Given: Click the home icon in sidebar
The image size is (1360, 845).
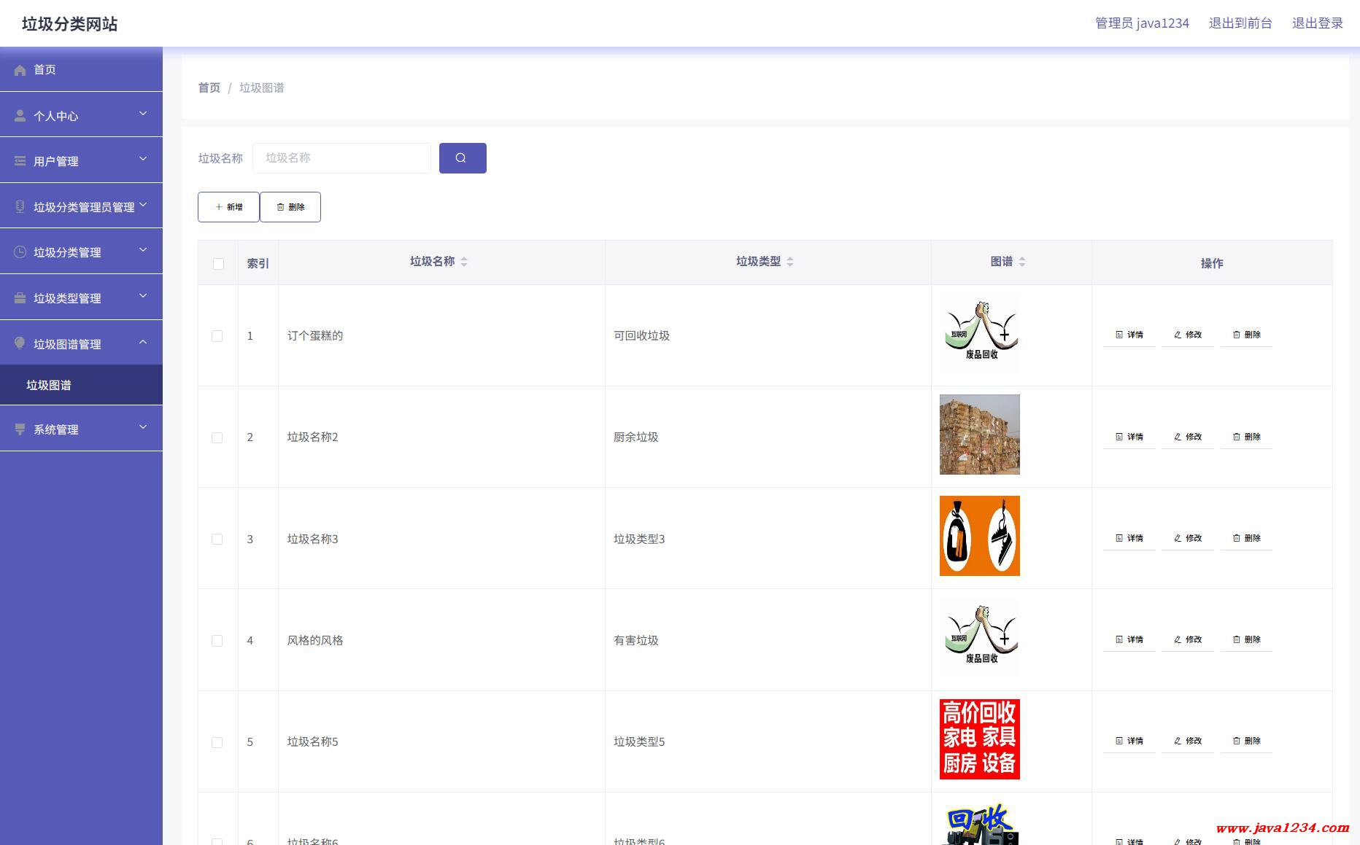Looking at the screenshot, I should click(x=20, y=70).
